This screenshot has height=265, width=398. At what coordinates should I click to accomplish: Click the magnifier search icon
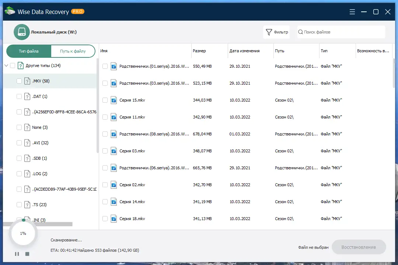[300, 32]
